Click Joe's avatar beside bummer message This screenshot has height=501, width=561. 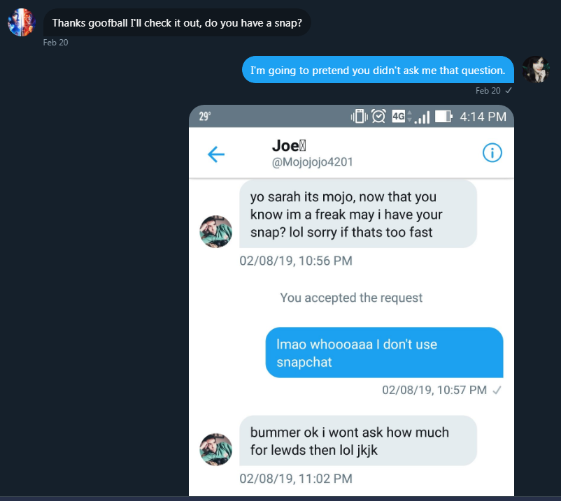click(x=215, y=449)
